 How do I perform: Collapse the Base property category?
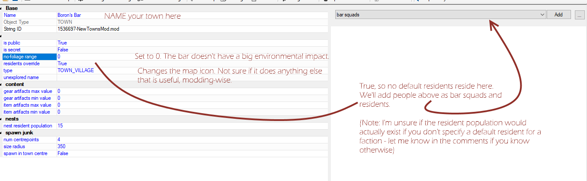click(2, 8)
